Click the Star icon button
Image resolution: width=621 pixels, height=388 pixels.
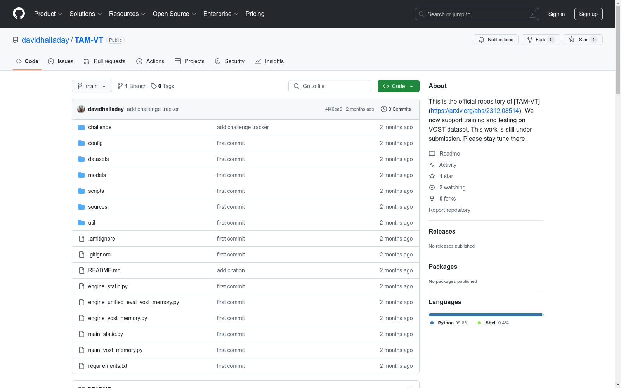(572, 40)
